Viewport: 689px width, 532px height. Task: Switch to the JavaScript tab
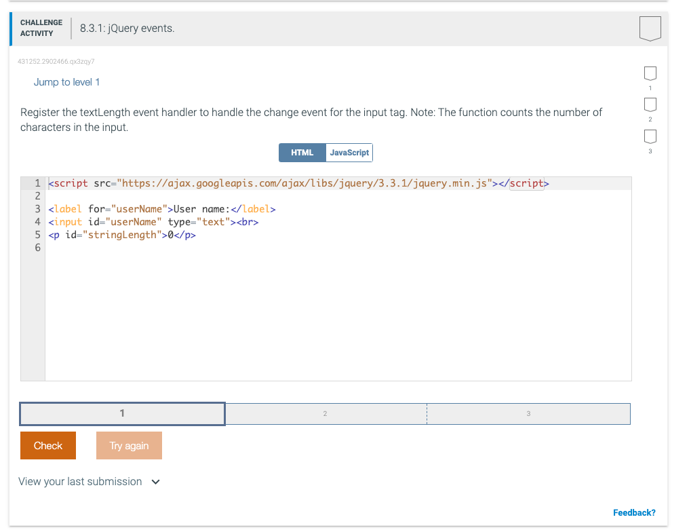(349, 152)
